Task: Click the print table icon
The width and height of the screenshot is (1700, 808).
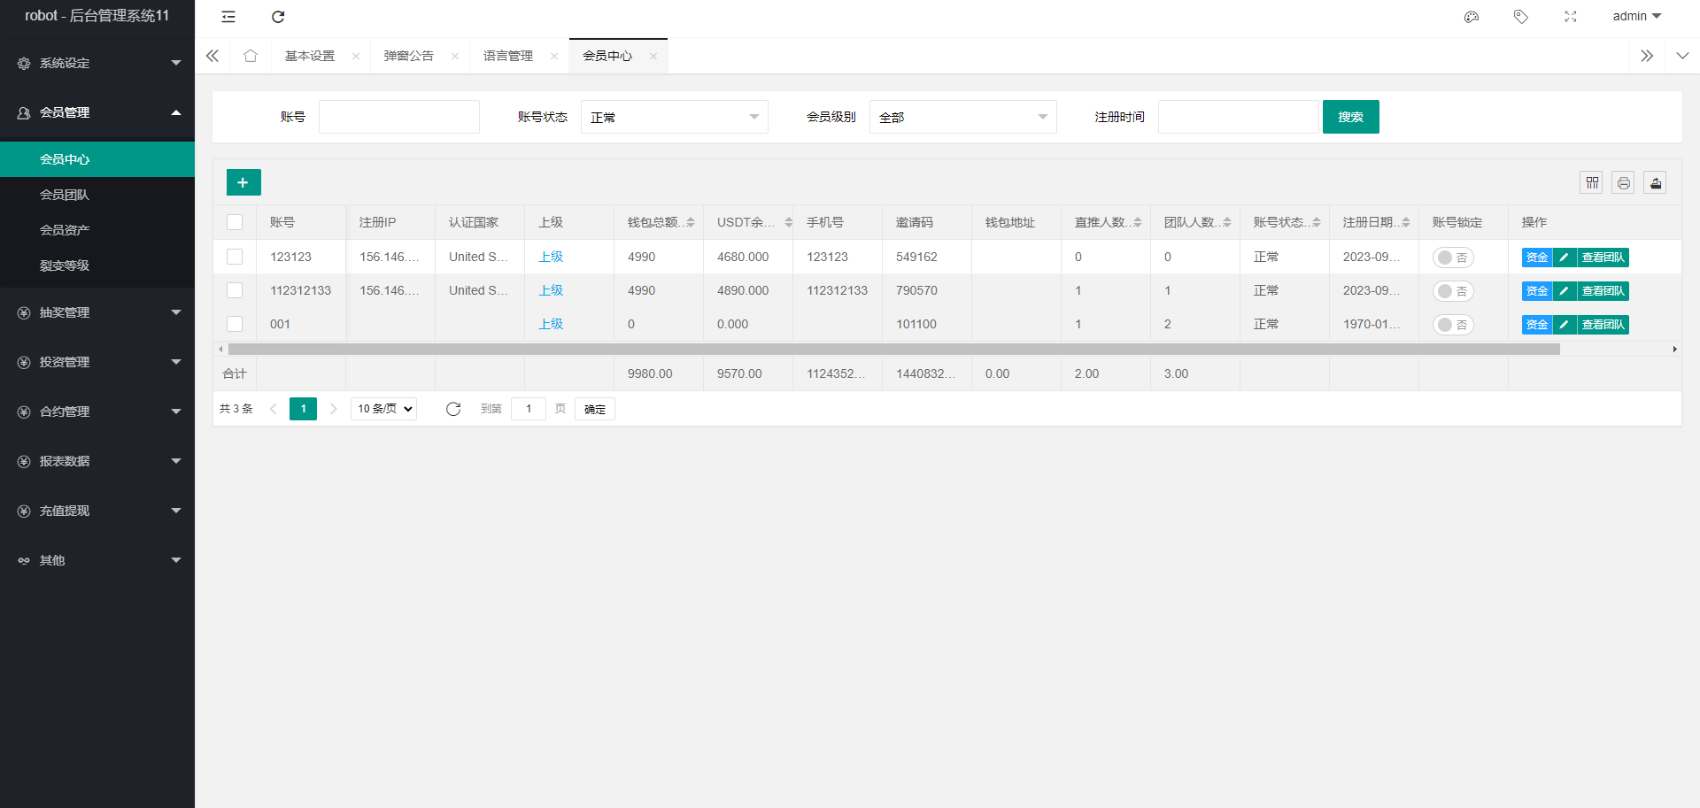Action: pos(1624,182)
